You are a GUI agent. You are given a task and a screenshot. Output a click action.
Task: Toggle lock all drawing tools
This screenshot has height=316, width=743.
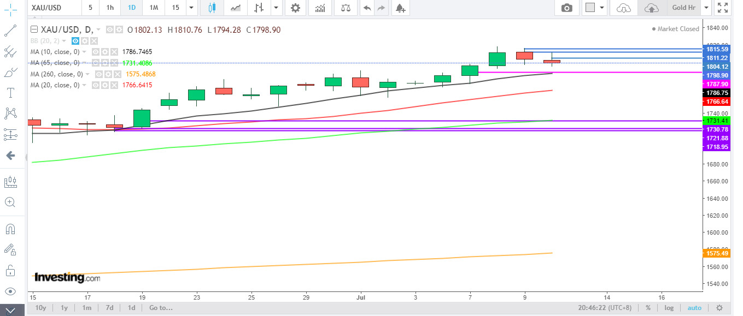click(10, 270)
